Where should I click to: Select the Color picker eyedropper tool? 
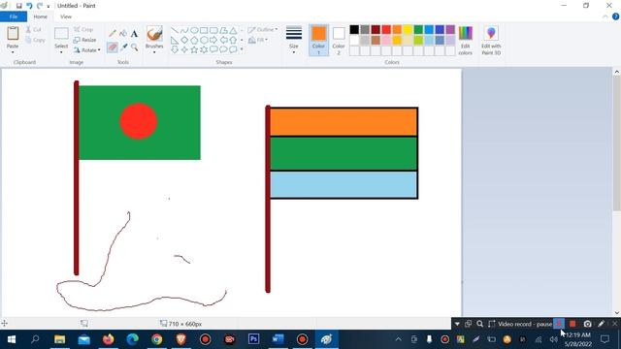point(123,48)
